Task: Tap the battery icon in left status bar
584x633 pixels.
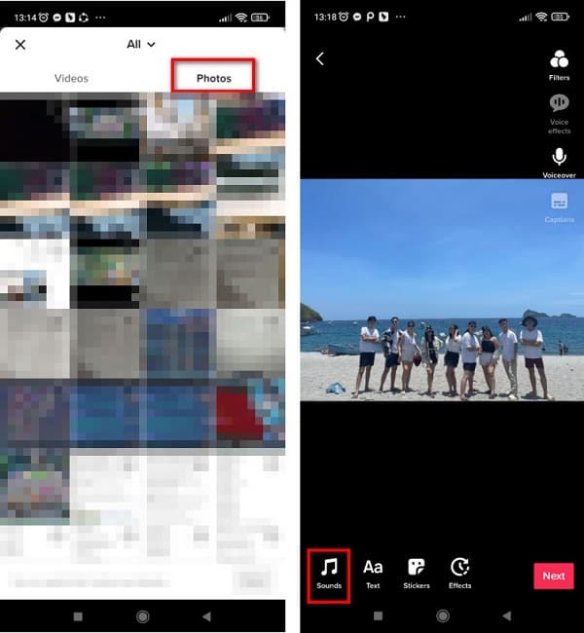Action: click(x=260, y=18)
